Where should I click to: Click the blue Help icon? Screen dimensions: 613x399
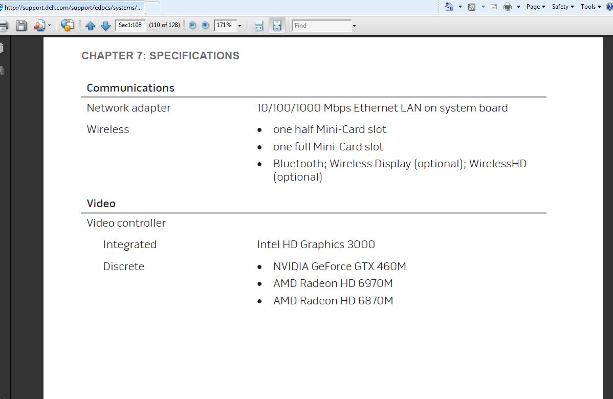609,7
